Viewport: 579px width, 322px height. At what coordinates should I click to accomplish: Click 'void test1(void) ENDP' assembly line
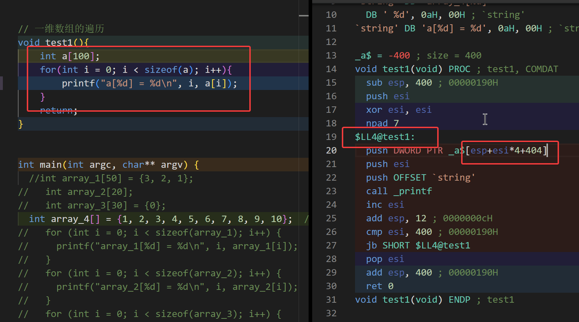click(412, 300)
